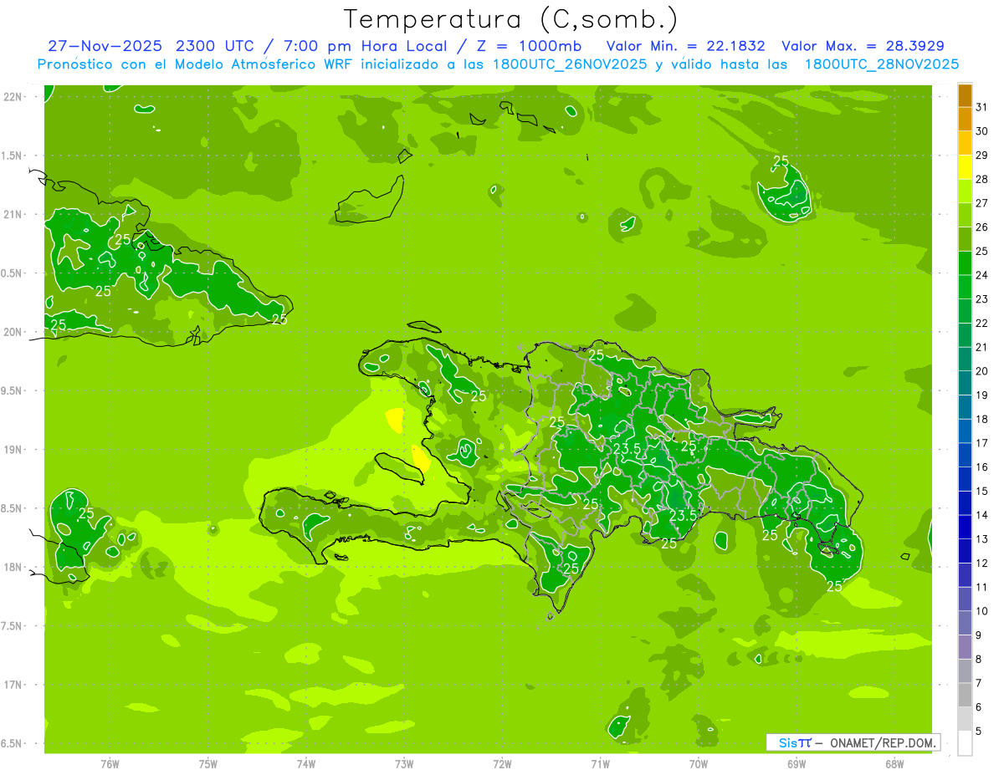Click the 'Temperatura (C,somb.)' map title

click(510, 19)
